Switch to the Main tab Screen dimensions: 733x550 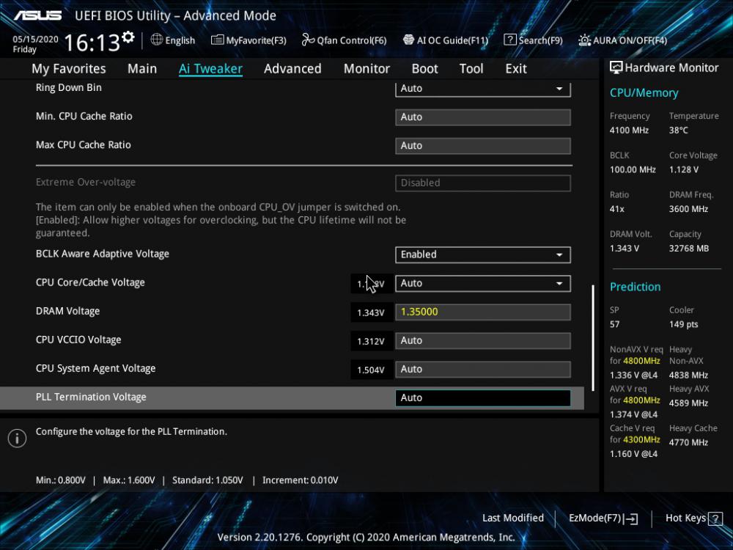(x=142, y=69)
